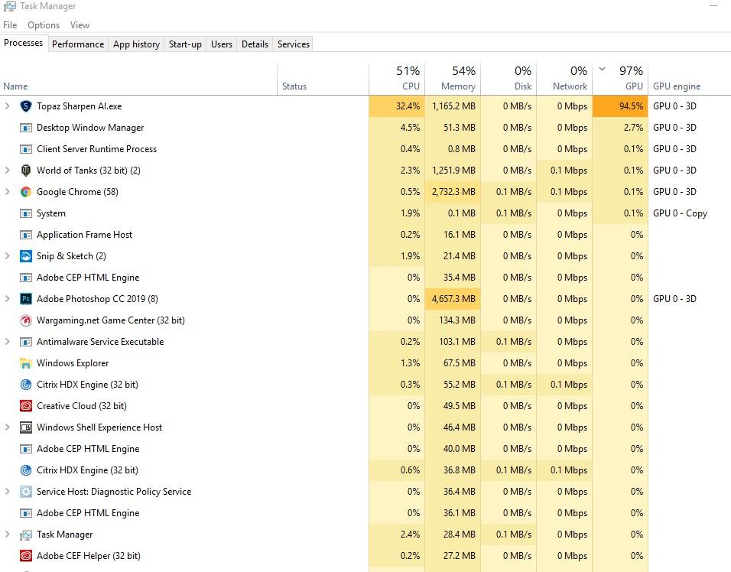Switch to the App history tab
Viewport: 731px width, 572px height.
(x=136, y=44)
